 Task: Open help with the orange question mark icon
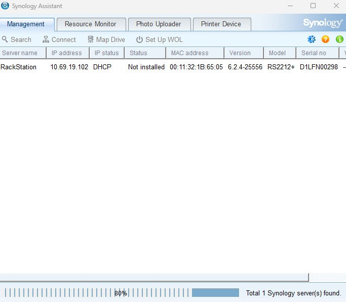pyautogui.click(x=325, y=39)
